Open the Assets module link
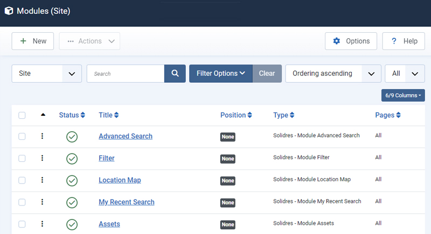431x234 pixels. point(109,224)
